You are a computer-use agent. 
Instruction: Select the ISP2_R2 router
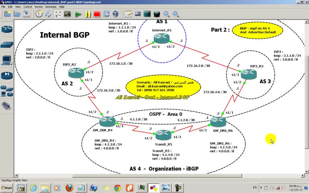tap(76, 73)
